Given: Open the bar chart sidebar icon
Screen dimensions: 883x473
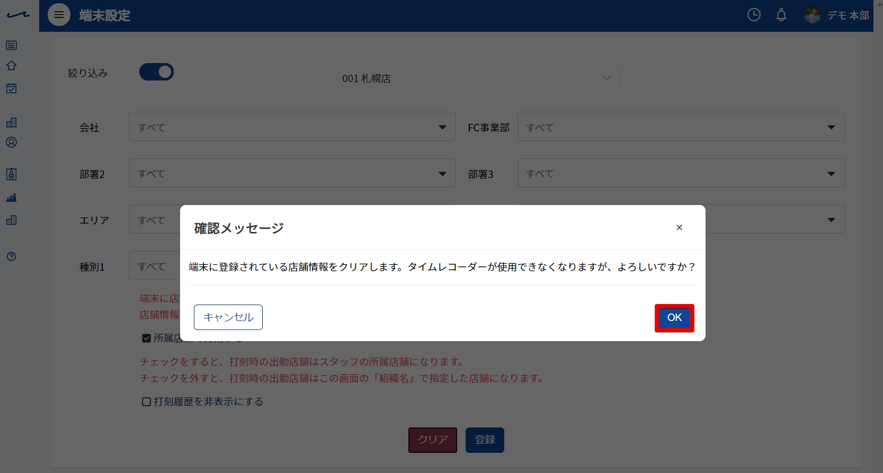Looking at the screenshot, I should point(11,198).
